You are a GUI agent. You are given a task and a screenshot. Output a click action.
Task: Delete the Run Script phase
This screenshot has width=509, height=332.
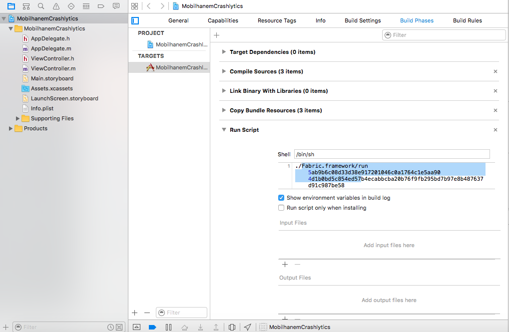tap(496, 130)
